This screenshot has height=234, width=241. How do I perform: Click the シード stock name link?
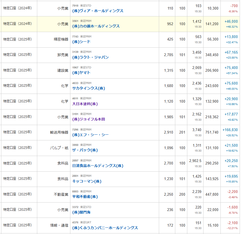(81, 42)
